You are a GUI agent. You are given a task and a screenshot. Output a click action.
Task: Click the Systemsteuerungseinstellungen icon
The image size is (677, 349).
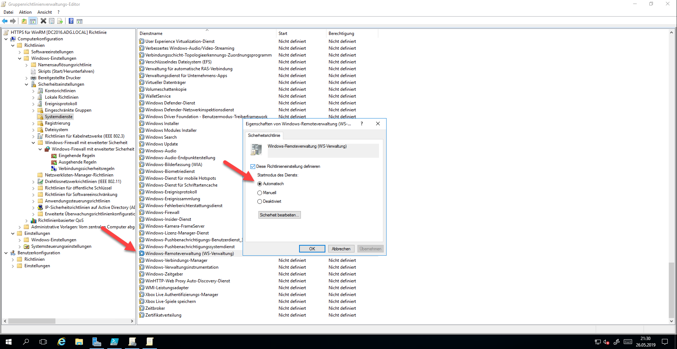pos(27,246)
